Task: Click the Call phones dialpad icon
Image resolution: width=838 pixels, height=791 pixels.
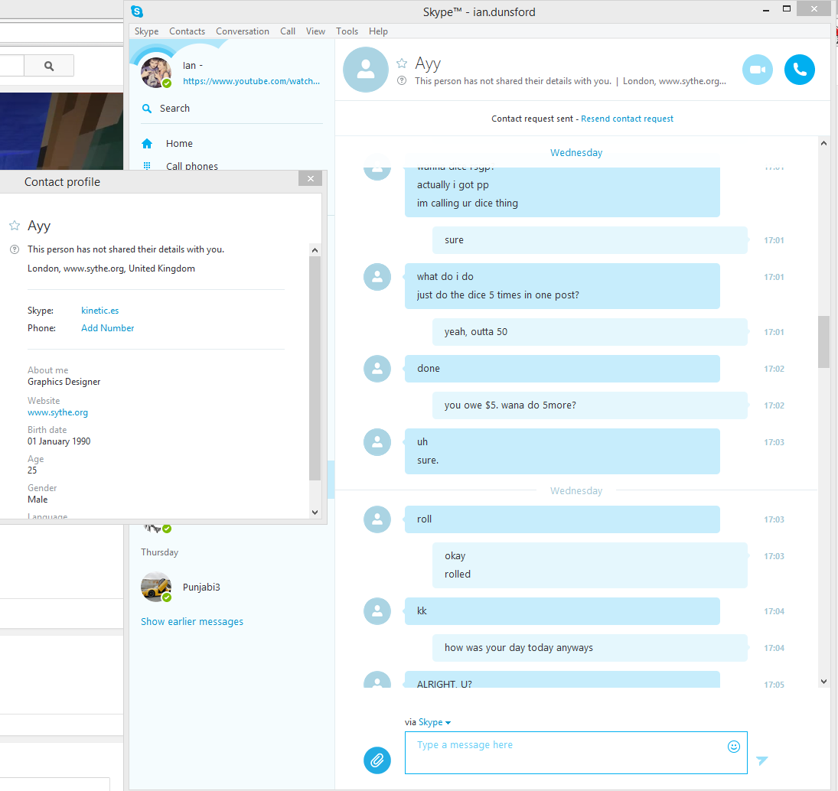Action: tap(147, 165)
